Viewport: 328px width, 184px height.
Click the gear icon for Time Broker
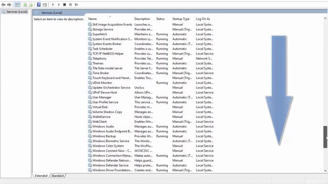[90, 73]
